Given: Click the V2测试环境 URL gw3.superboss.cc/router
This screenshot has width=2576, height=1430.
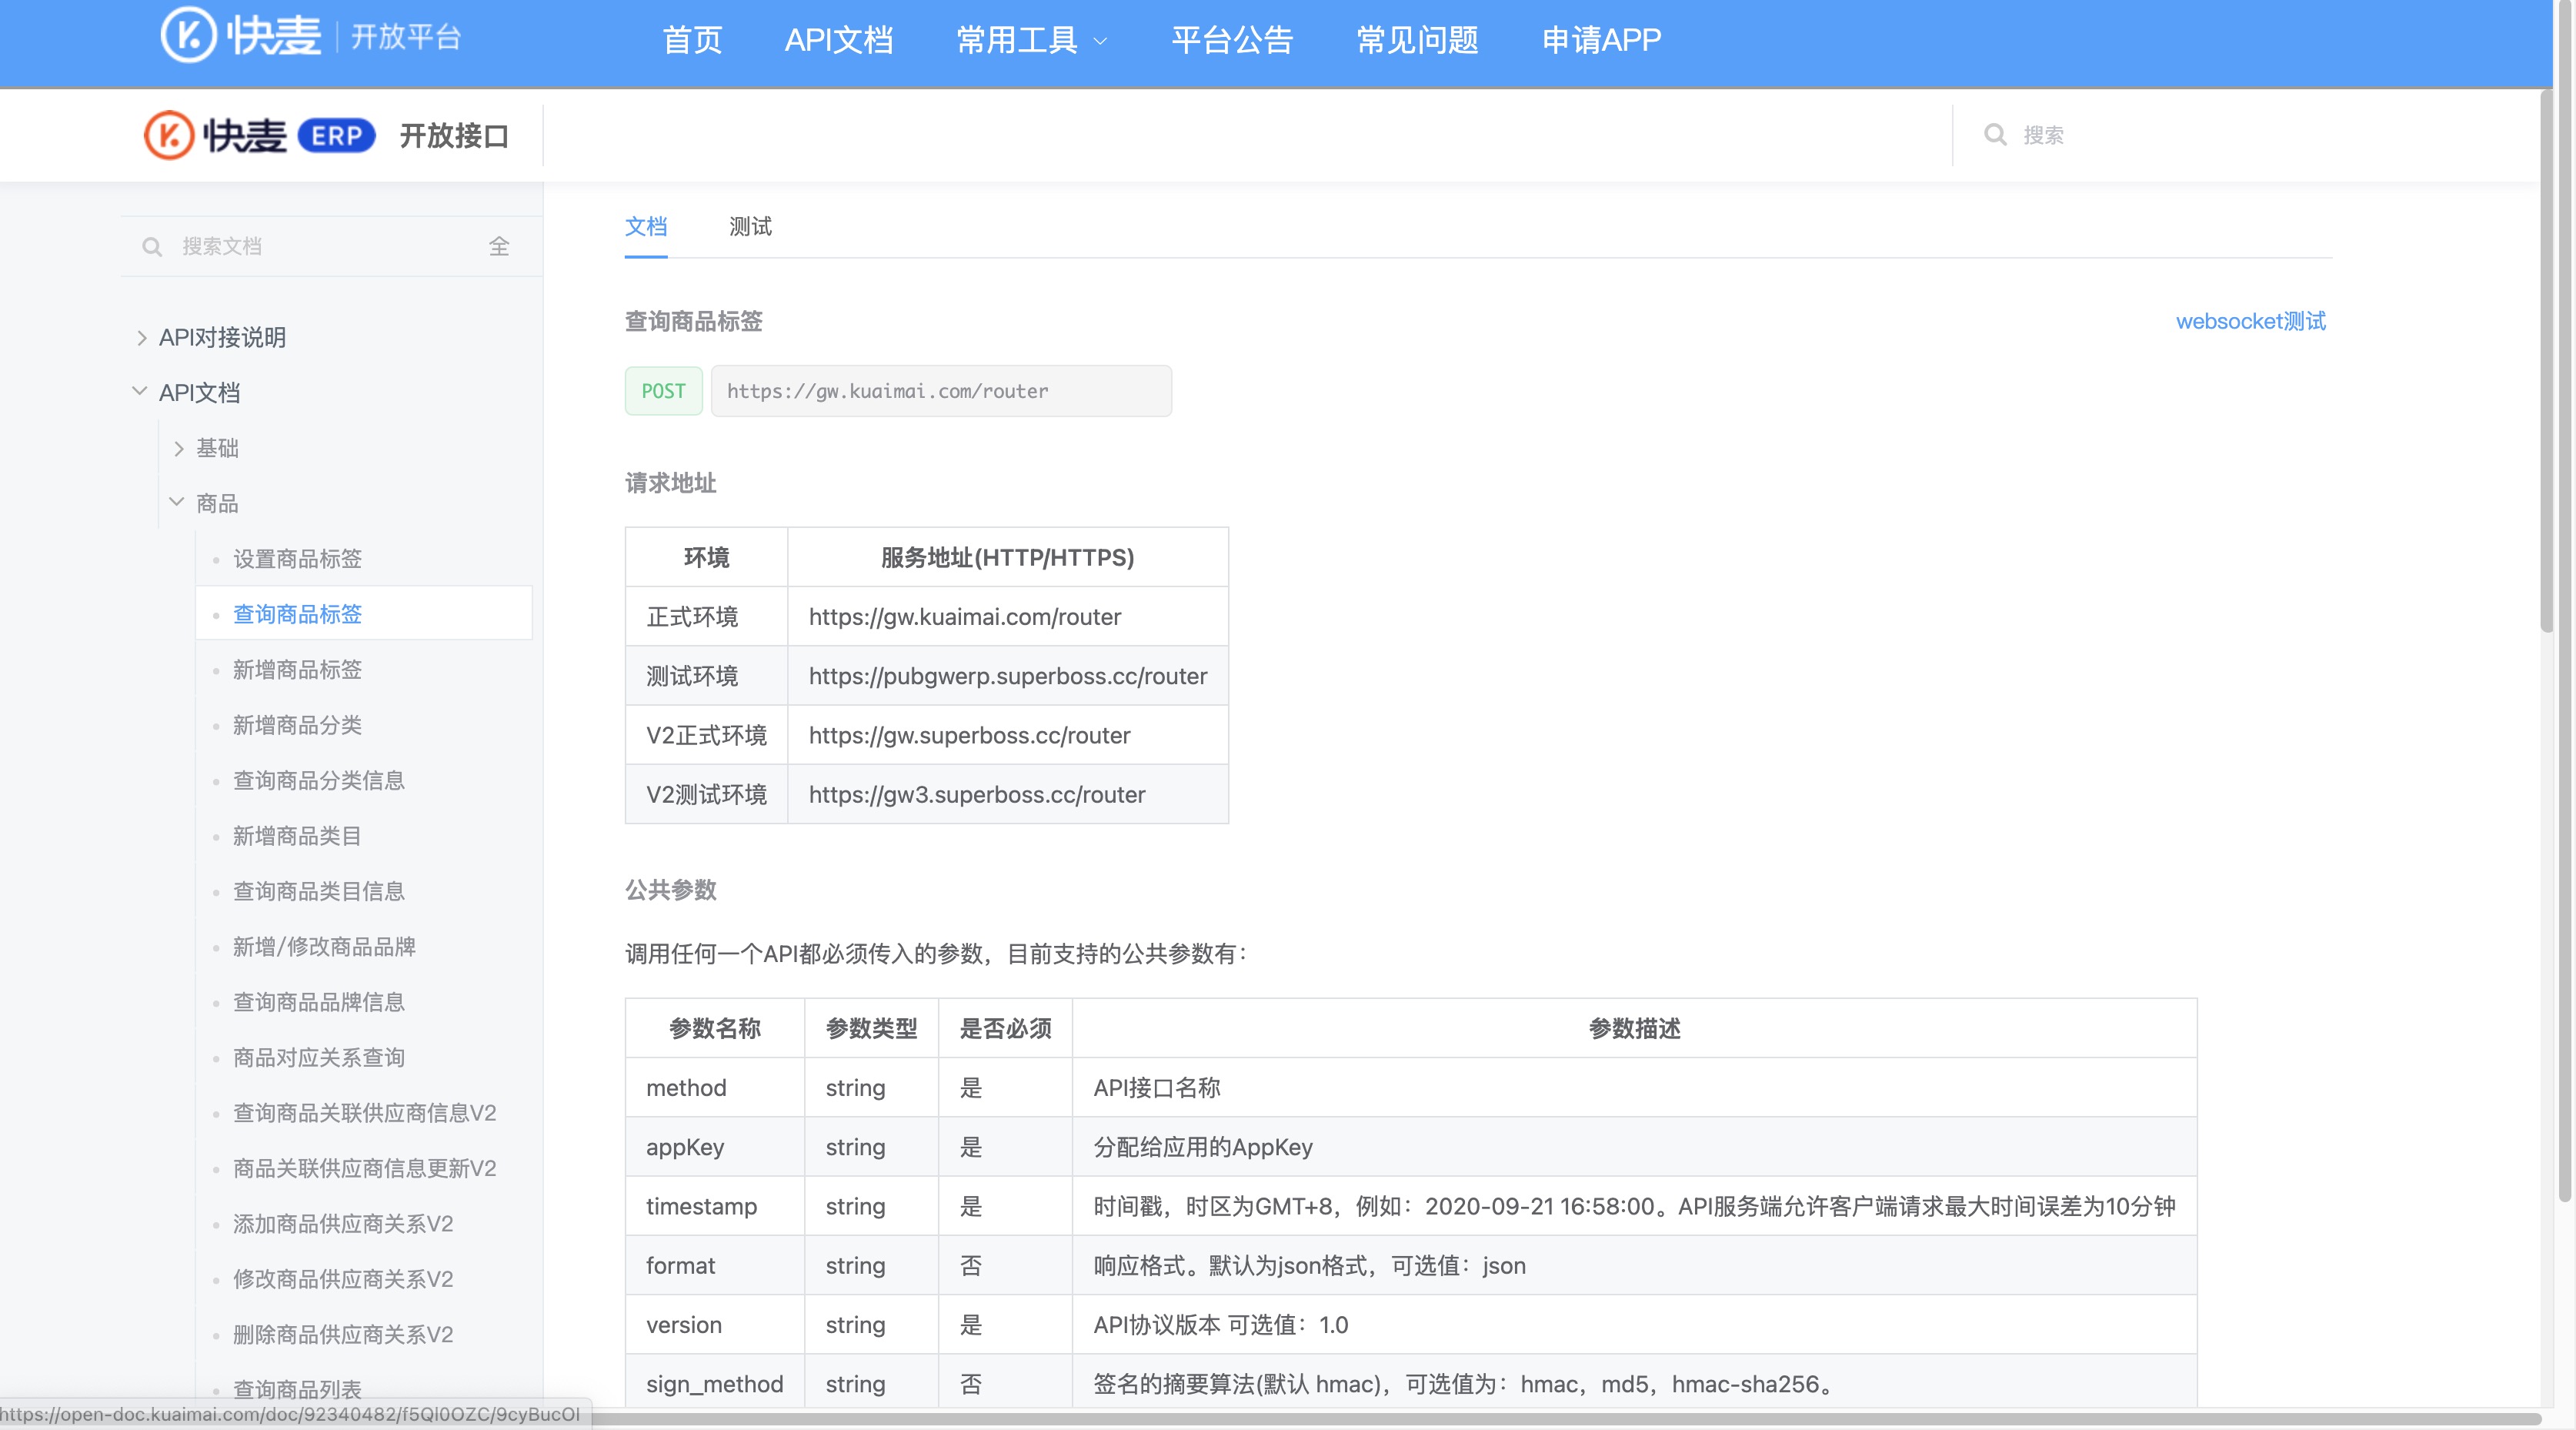Looking at the screenshot, I should (x=977, y=795).
